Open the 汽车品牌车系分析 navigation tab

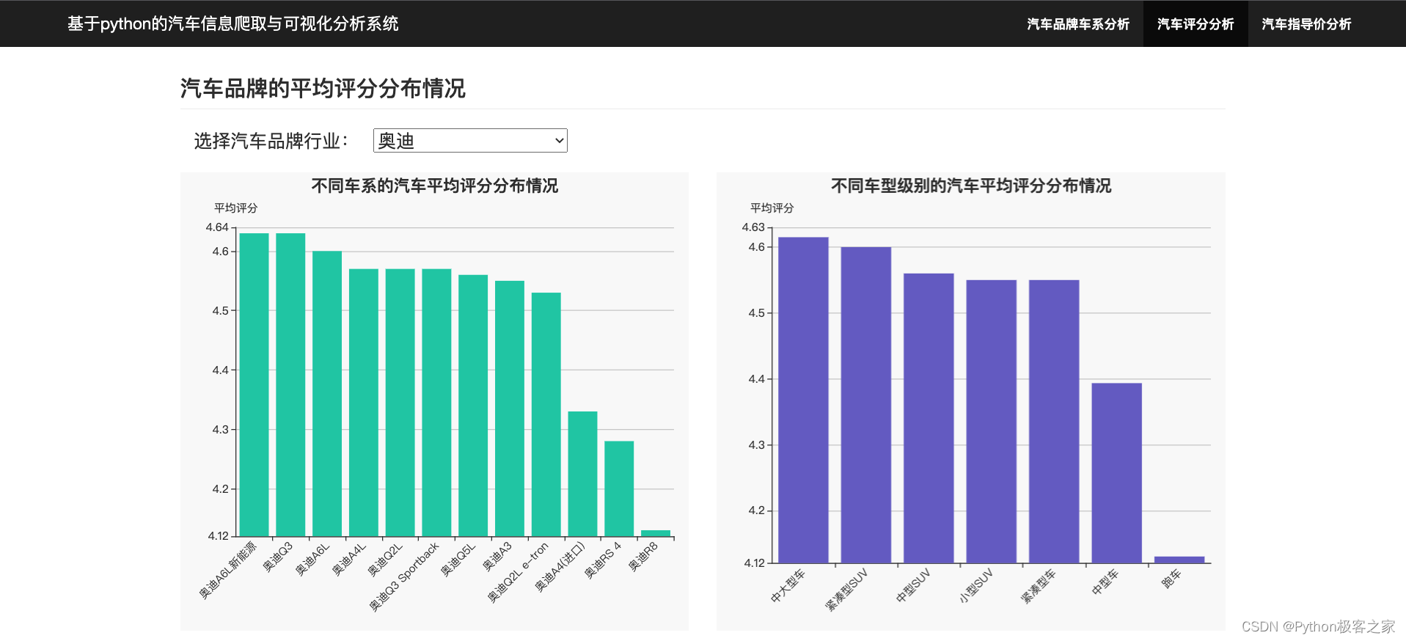pos(1077,24)
